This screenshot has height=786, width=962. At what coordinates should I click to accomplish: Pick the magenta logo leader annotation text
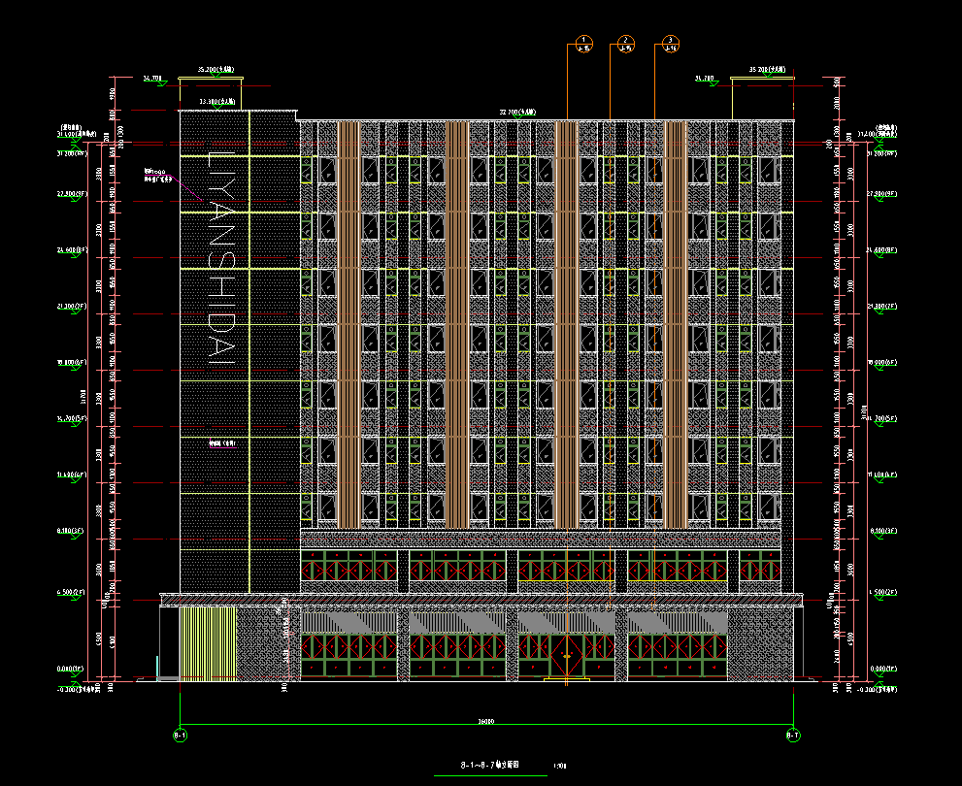point(157,175)
